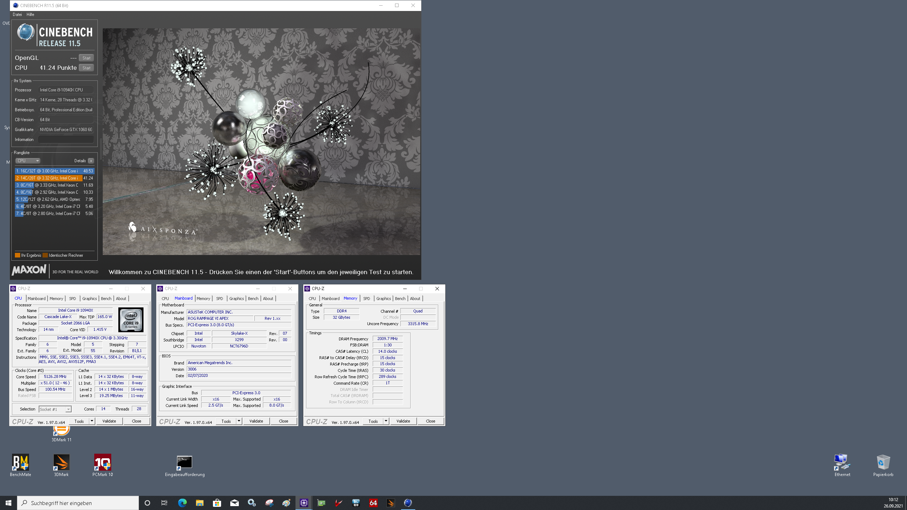The width and height of the screenshot is (907, 510).
Task: Open the Papierkorb recycle bin
Action: click(883, 465)
